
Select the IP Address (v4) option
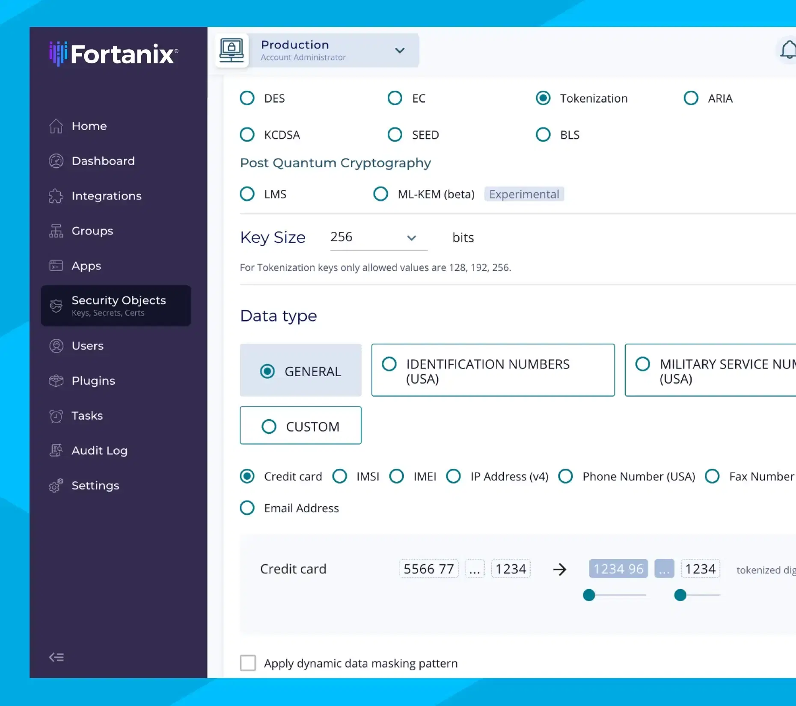453,476
